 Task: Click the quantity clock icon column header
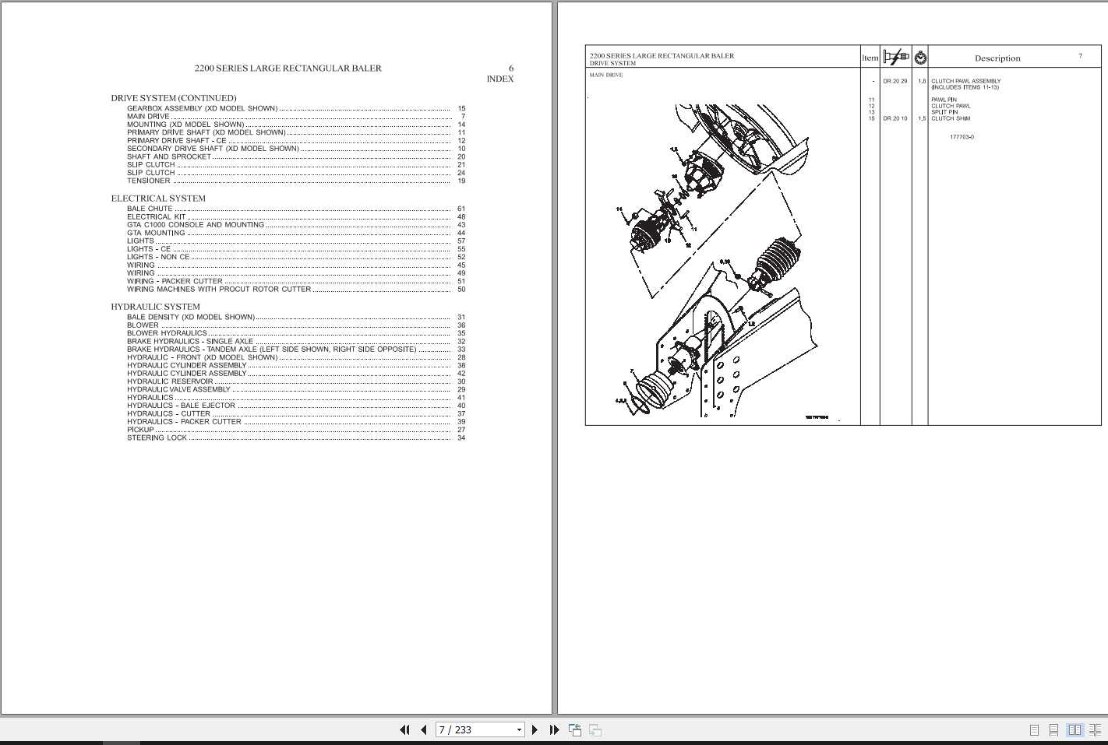tap(920, 57)
